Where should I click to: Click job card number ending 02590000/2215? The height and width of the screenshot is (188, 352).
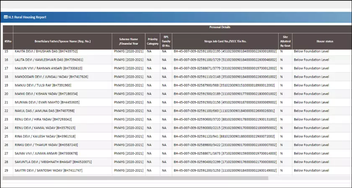tap(225, 128)
